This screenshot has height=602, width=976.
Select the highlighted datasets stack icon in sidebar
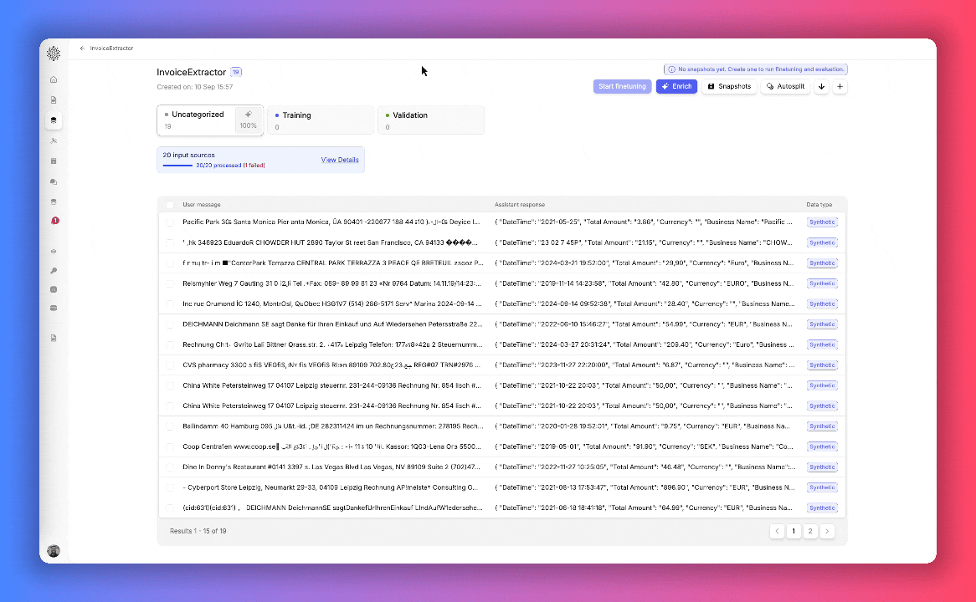click(x=54, y=120)
